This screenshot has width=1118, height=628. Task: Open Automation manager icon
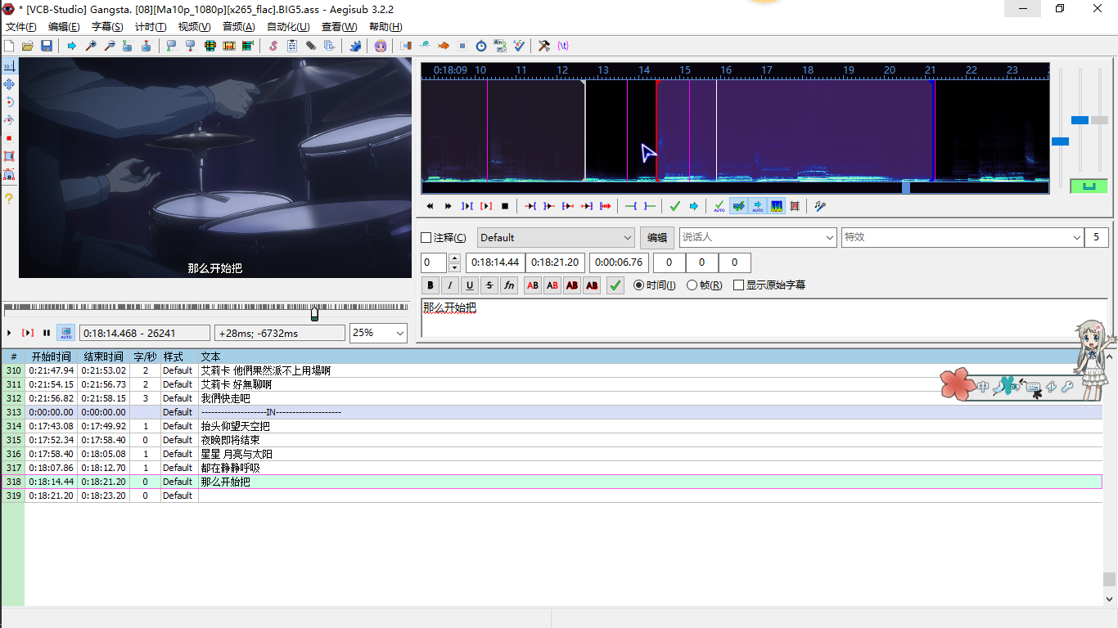tap(355, 46)
